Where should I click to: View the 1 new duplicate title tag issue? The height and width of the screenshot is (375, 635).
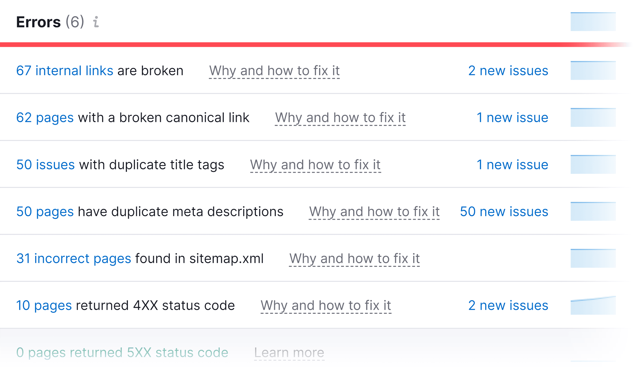(512, 164)
